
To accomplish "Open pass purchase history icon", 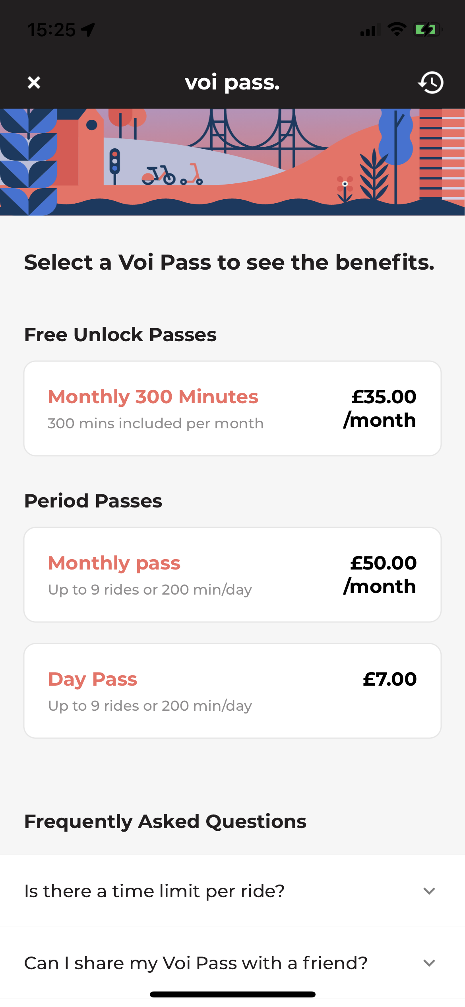I will coord(431,83).
